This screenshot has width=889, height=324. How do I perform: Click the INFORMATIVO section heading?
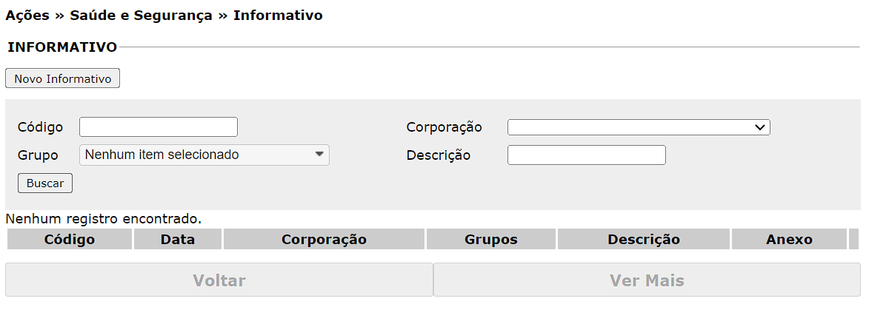click(x=62, y=47)
